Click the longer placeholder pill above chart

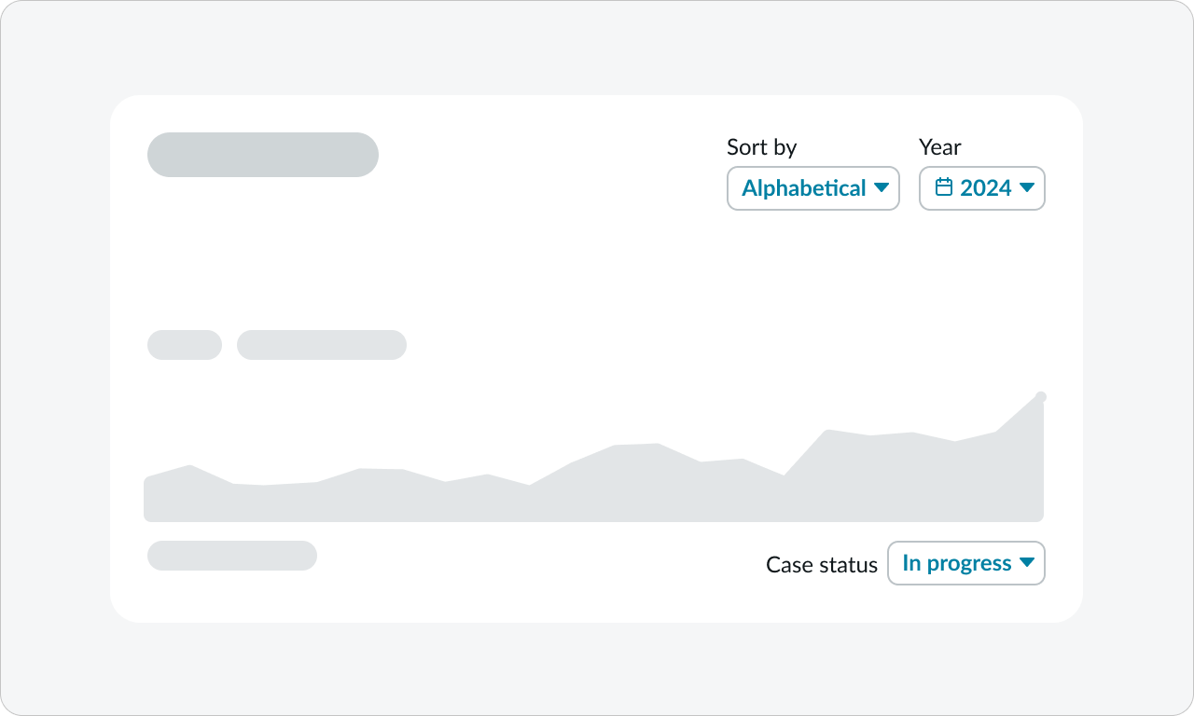[322, 345]
